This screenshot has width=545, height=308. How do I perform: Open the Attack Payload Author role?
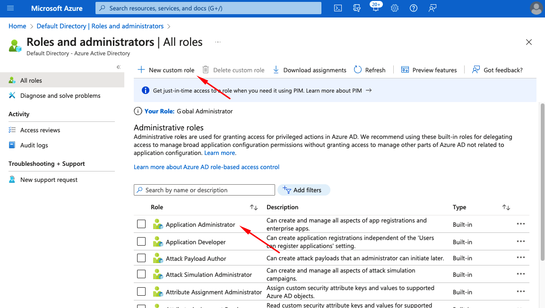[196, 259]
